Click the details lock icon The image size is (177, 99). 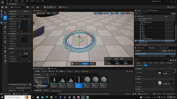[175, 51]
